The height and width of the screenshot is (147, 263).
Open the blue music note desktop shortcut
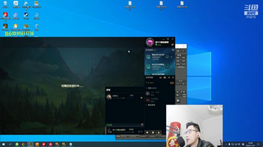coord(16,16)
